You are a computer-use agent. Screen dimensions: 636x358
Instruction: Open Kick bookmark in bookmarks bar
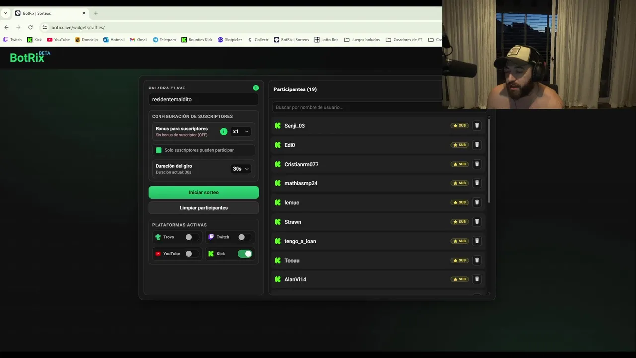[34, 40]
